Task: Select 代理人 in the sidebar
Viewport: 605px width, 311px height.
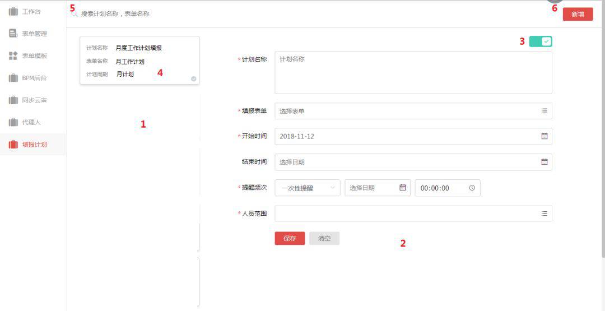Action: click(x=31, y=122)
